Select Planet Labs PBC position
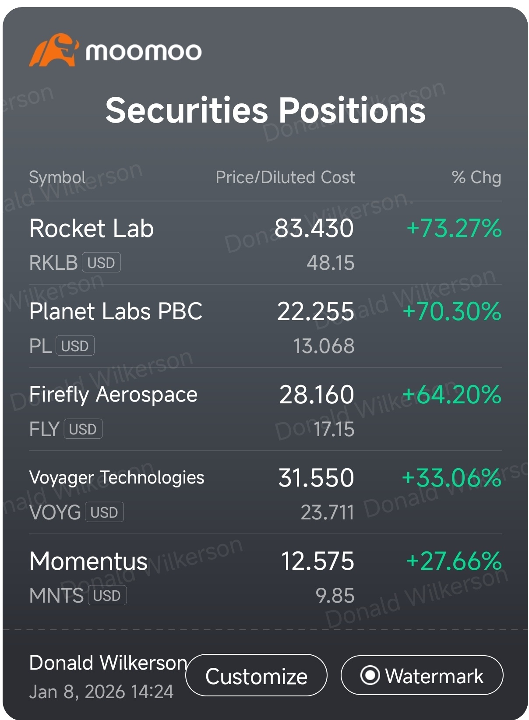This screenshot has height=720, width=529. tap(265, 326)
